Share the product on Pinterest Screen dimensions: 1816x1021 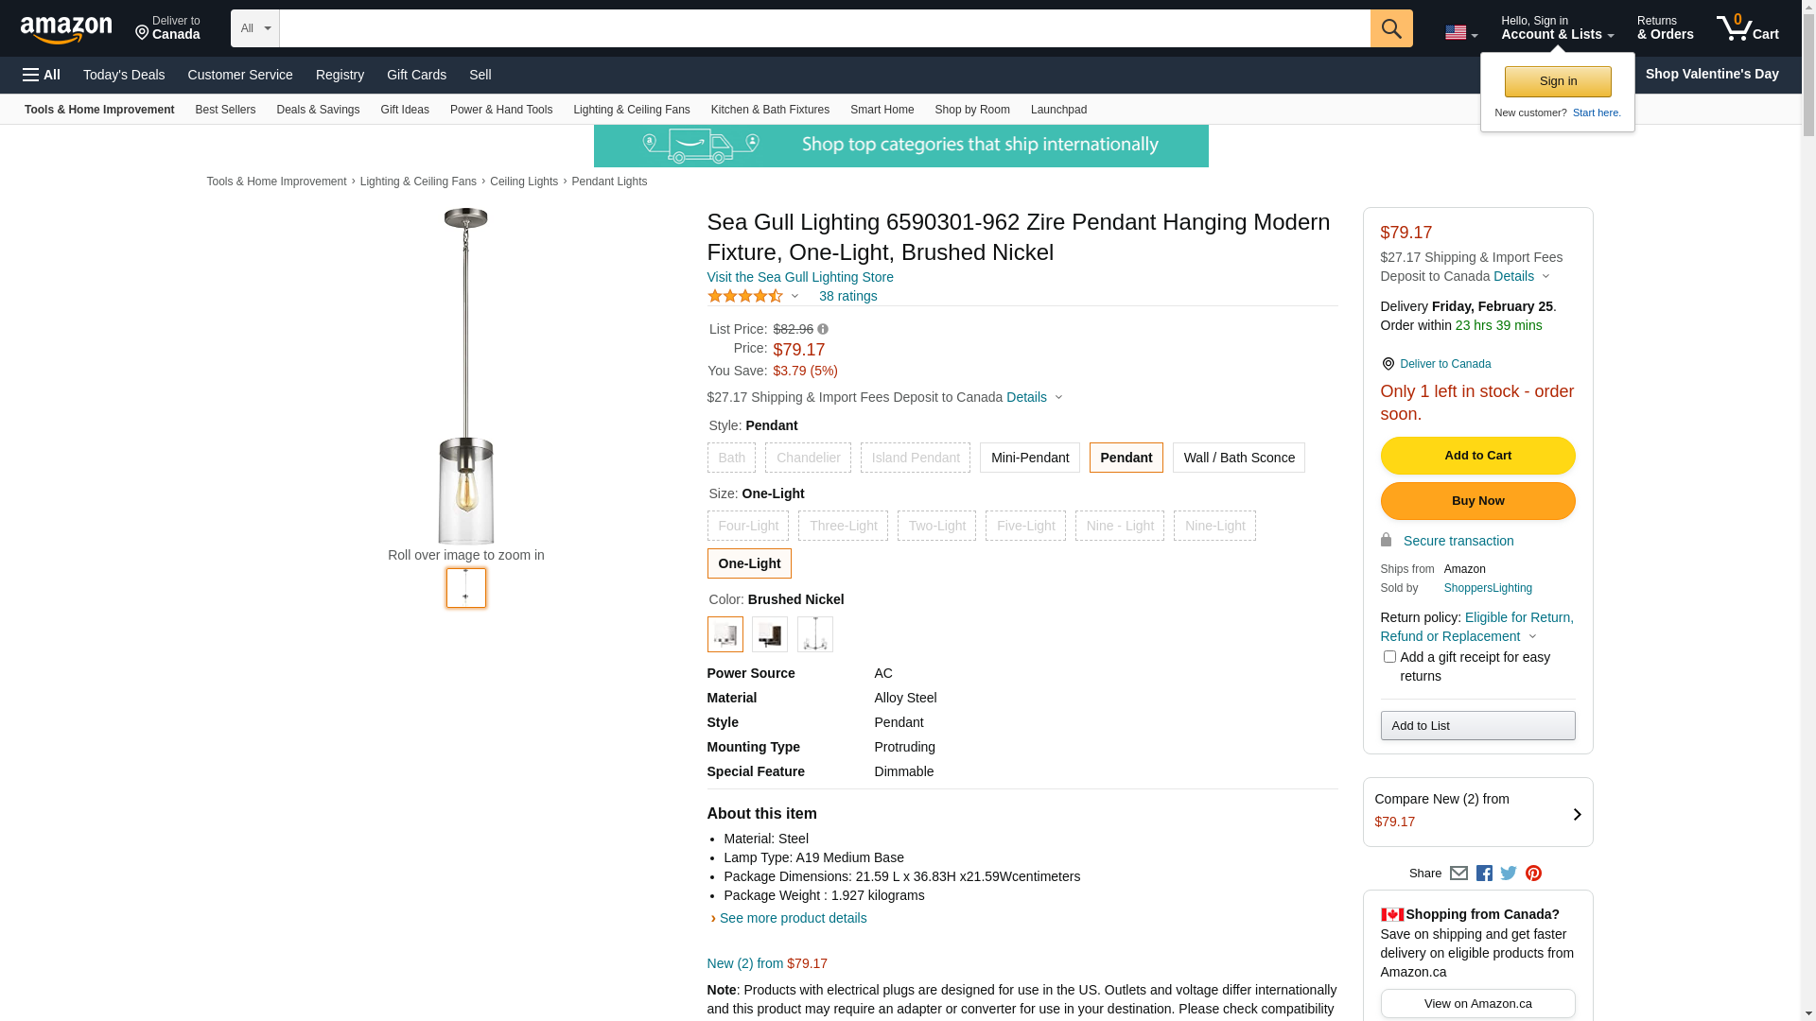pyautogui.click(x=1533, y=874)
